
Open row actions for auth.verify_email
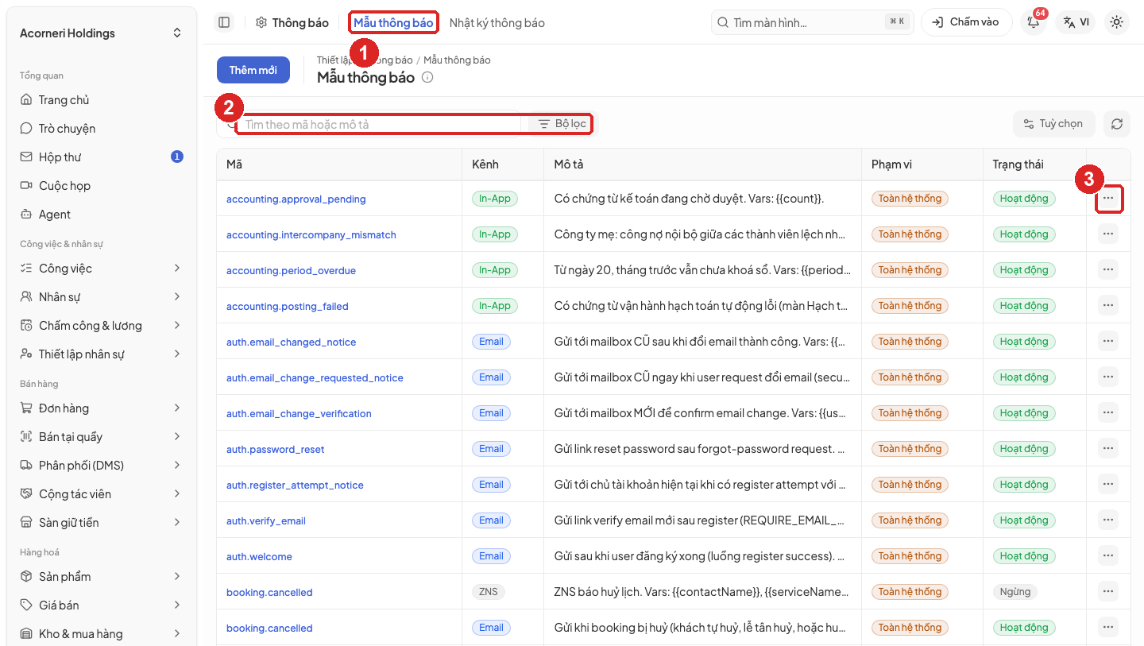(1108, 520)
